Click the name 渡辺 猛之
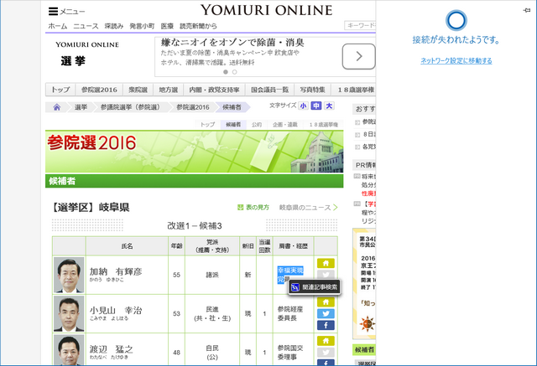This screenshot has height=366, width=537. 112,349
